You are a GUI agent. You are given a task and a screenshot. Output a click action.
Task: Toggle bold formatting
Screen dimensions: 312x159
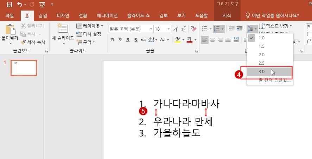(x=113, y=40)
